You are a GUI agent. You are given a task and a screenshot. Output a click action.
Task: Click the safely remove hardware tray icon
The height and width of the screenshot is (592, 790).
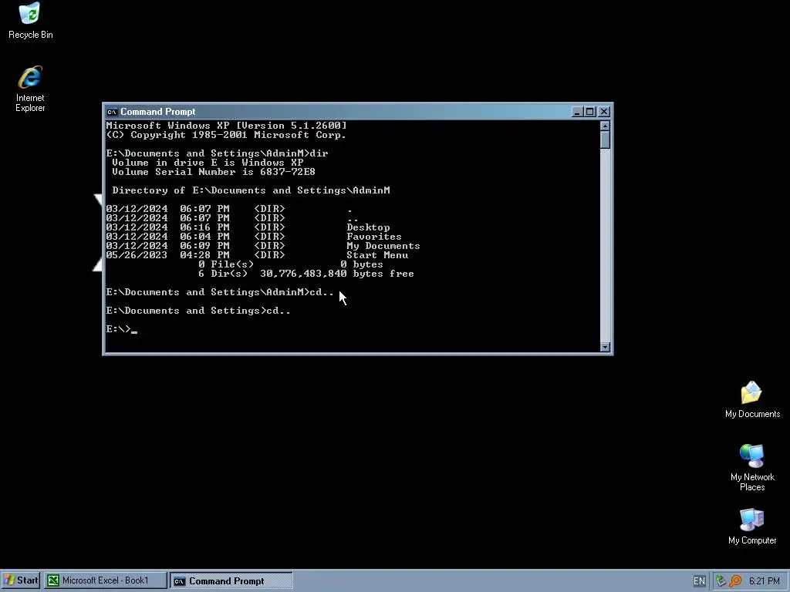721,581
